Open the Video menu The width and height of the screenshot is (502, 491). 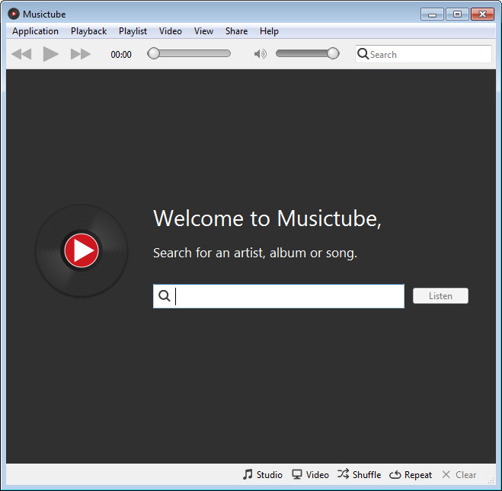tap(171, 31)
